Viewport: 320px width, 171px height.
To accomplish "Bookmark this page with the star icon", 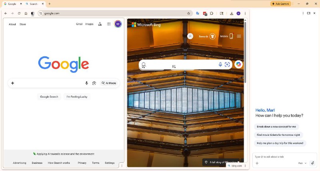I will tap(188, 13).
